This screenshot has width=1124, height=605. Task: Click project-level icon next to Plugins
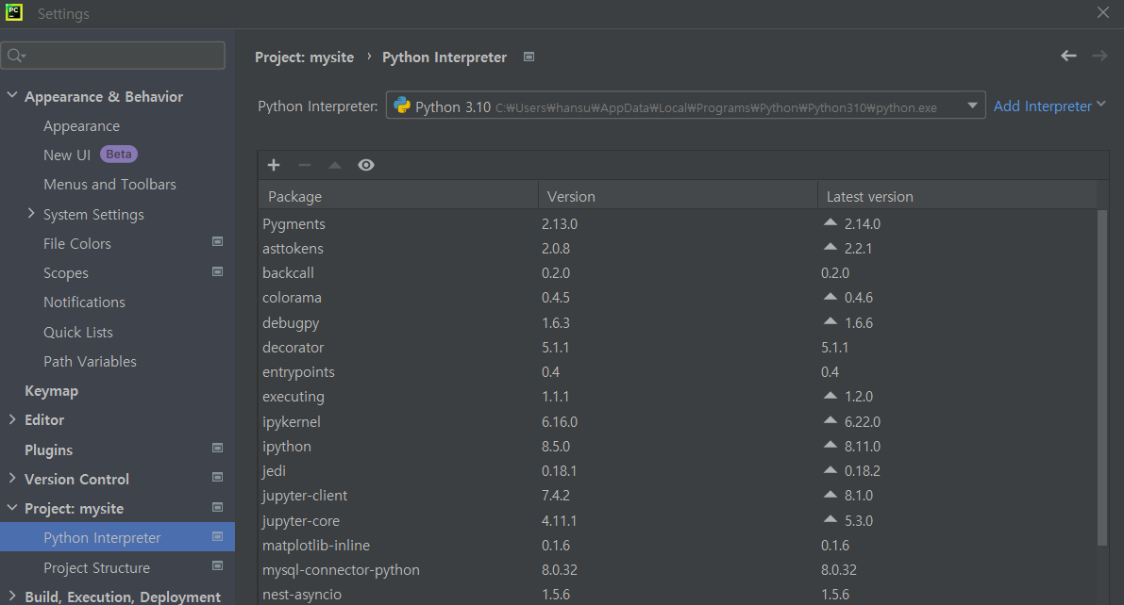coord(217,449)
